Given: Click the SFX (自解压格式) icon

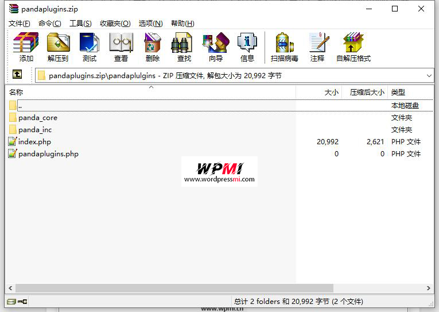Looking at the screenshot, I should pos(353,47).
